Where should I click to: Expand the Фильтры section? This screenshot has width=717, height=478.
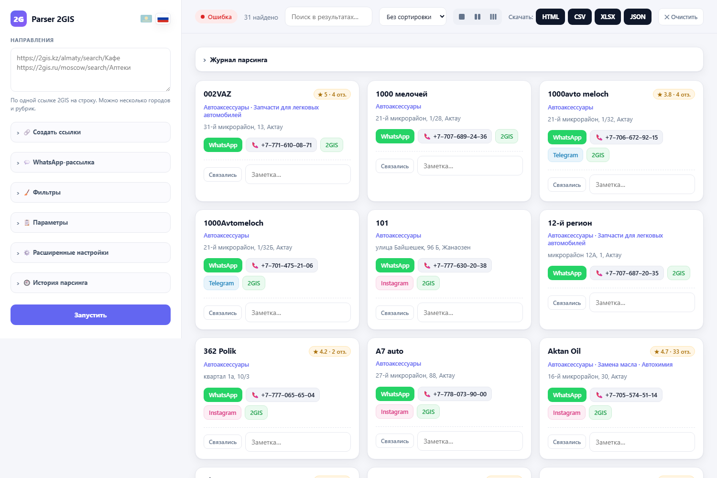point(90,193)
